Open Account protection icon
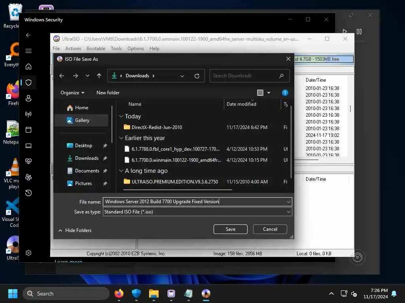The height and width of the screenshot is (303, 405). click(x=28, y=98)
